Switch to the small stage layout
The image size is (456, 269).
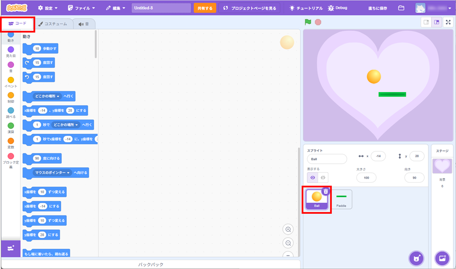pos(426,22)
